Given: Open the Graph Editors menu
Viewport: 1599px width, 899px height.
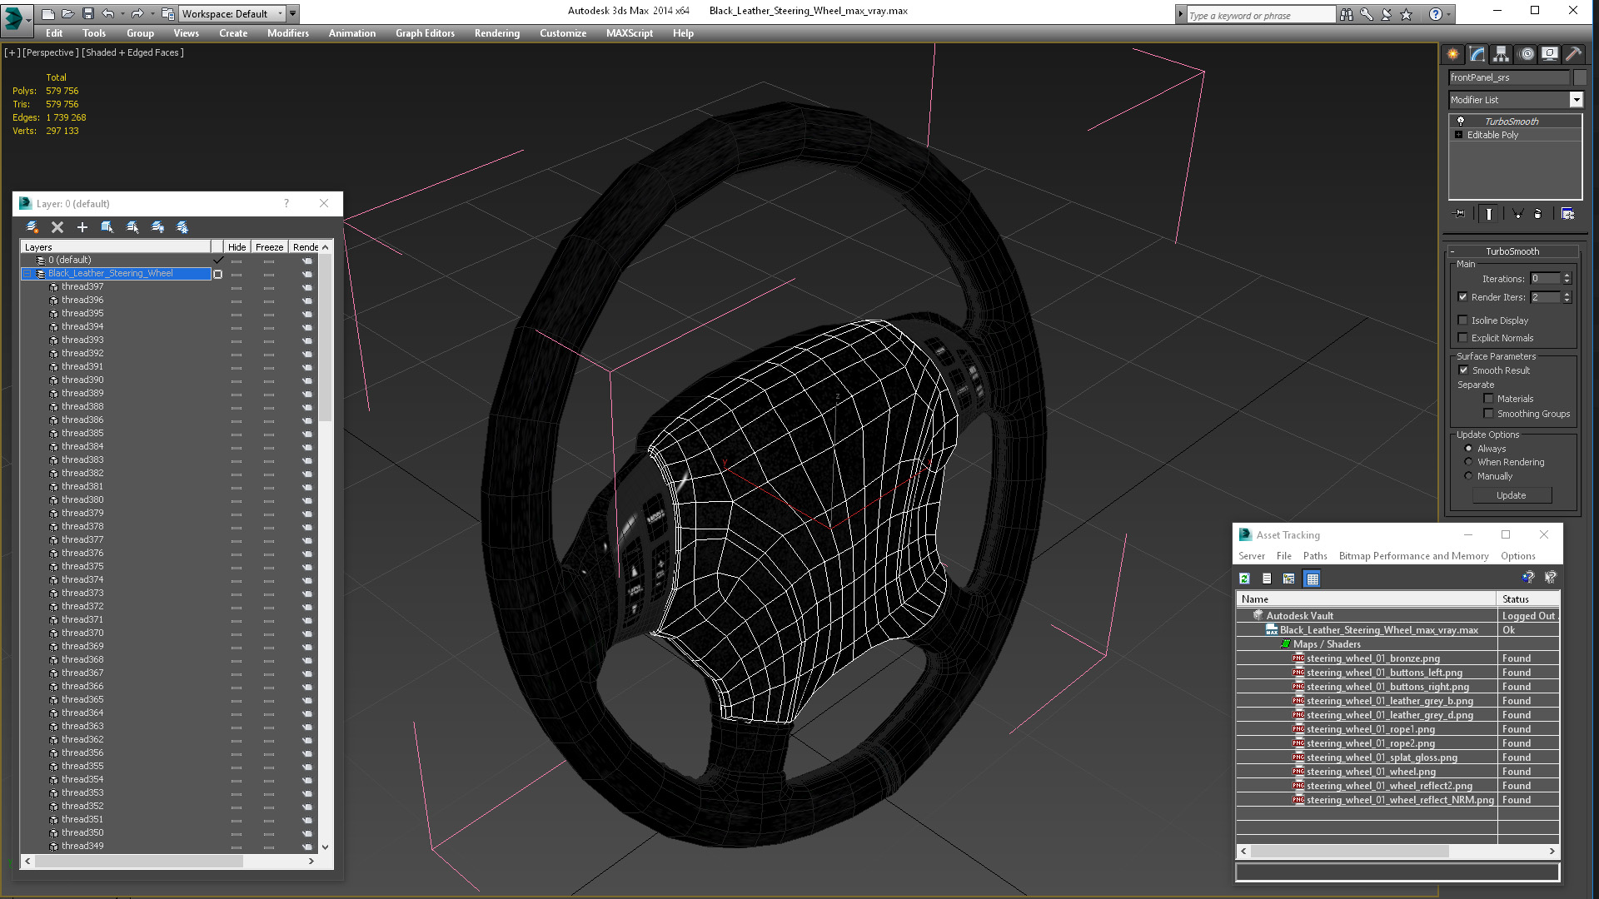Looking at the screenshot, I should pos(425,33).
